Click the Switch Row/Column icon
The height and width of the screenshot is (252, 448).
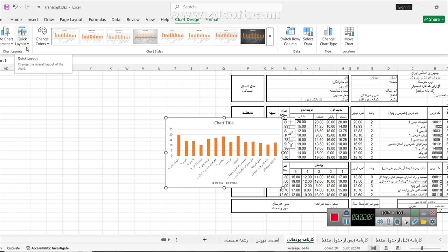click(290, 36)
